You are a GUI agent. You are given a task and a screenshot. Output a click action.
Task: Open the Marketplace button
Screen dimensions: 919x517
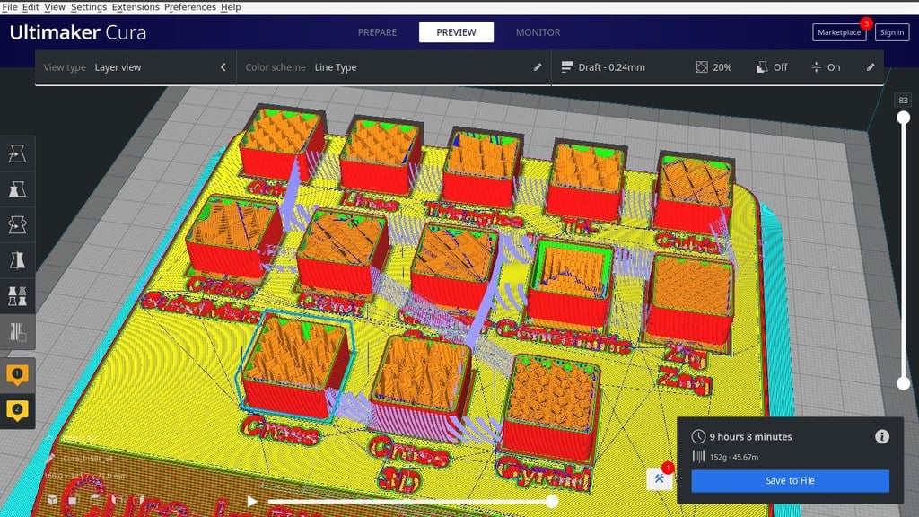coord(839,32)
